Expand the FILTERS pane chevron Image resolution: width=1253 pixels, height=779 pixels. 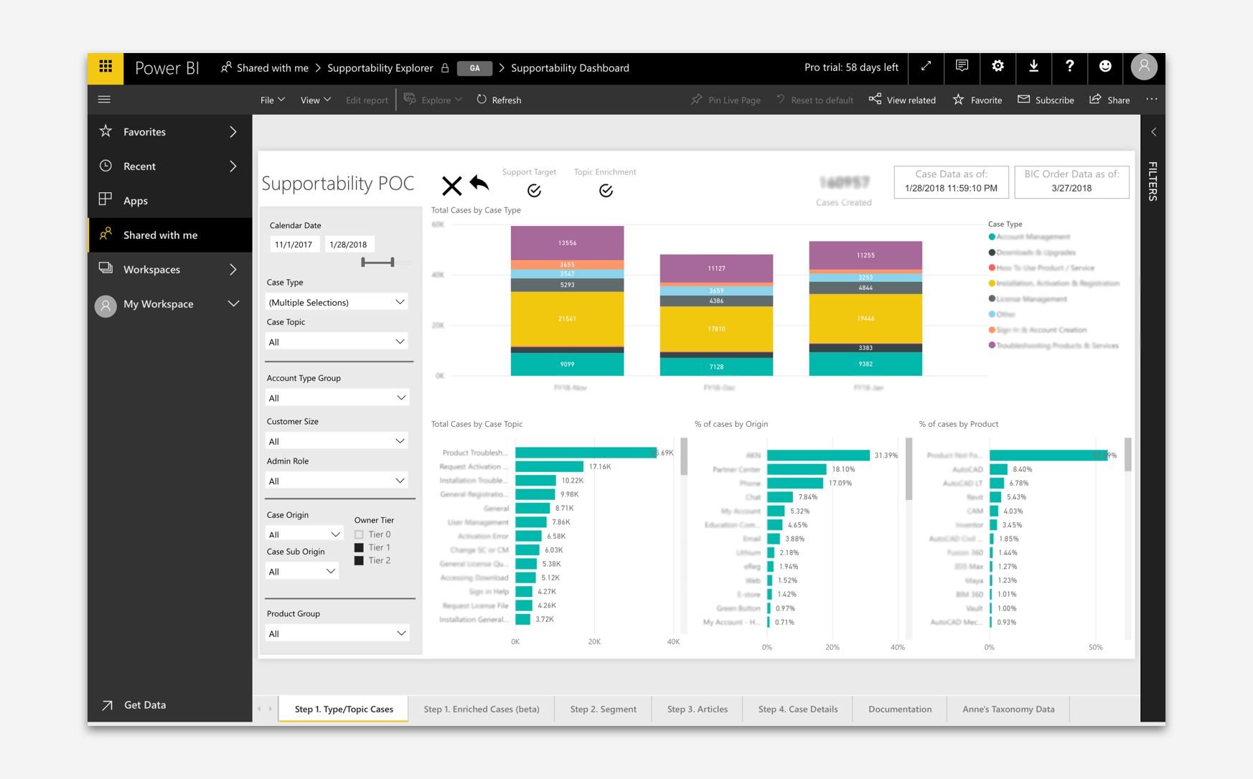(1153, 132)
